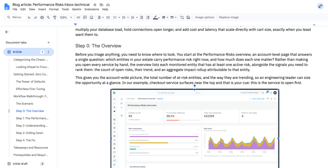Screen dimensions: 328x168
Task: Click the Replace image button
Action: coord(229,17)
